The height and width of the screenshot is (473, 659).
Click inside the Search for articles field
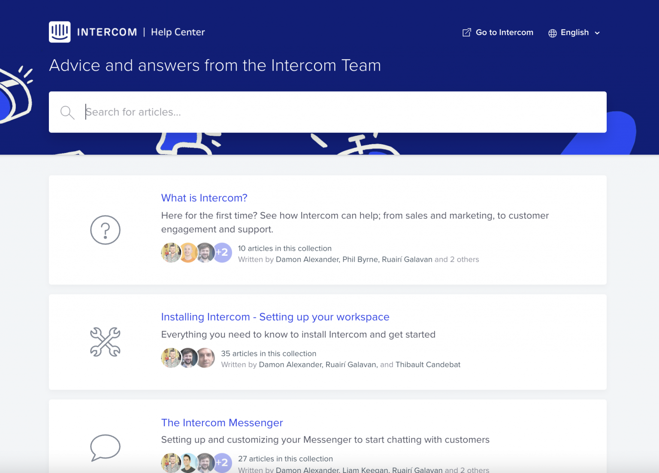point(300,112)
